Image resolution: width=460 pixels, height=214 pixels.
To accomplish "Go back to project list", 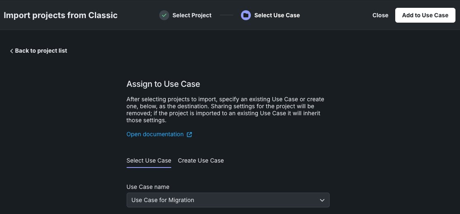I will (x=38, y=51).
